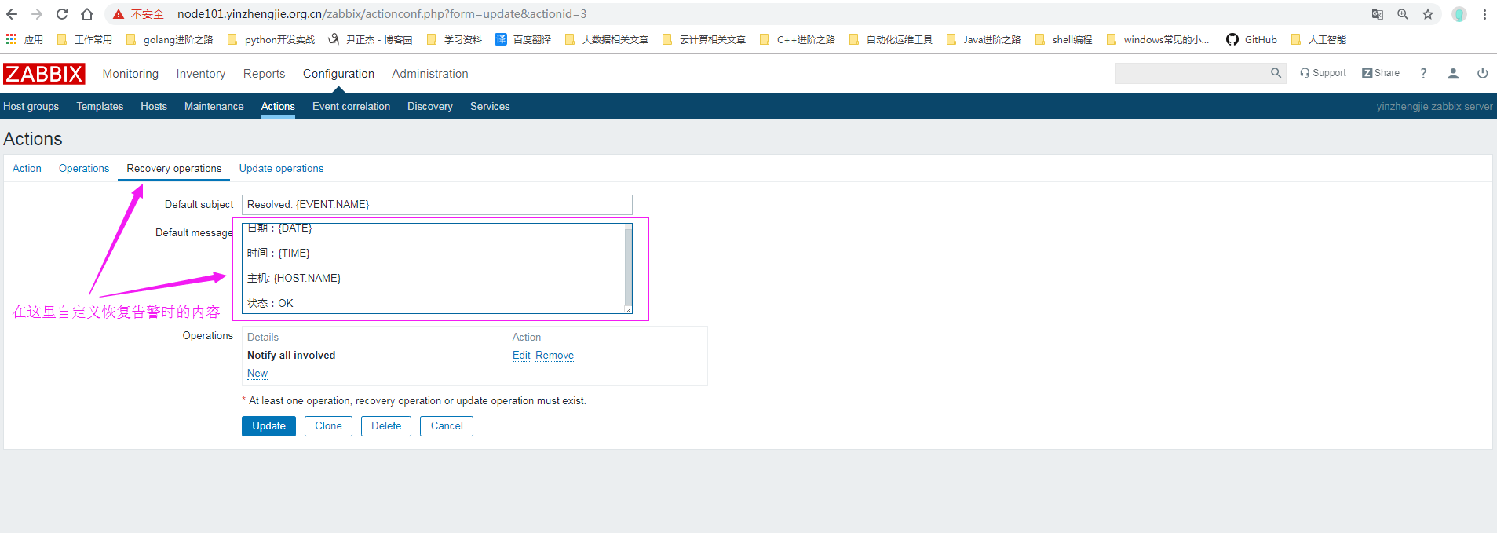Switch to the Operations tab
The height and width of the screenshot is (533, 1497).
[x=84, y=169]
